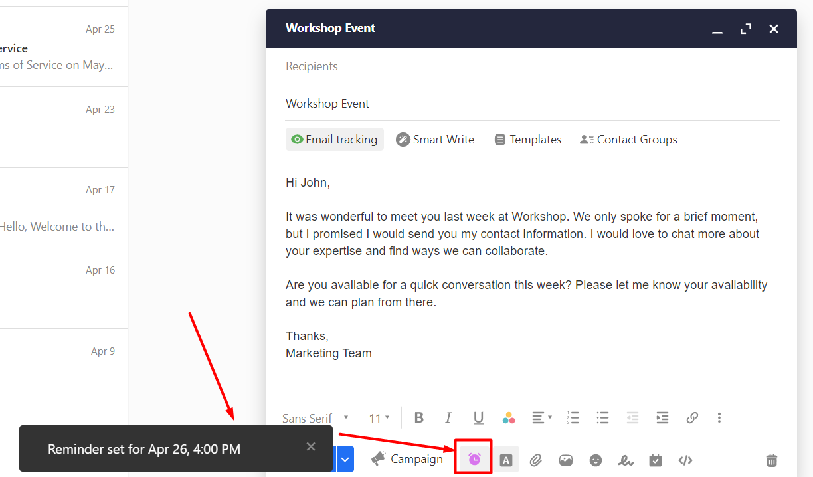Click the reminder alarm clock icon
This screenshot has height=477, width=813.
474,459
